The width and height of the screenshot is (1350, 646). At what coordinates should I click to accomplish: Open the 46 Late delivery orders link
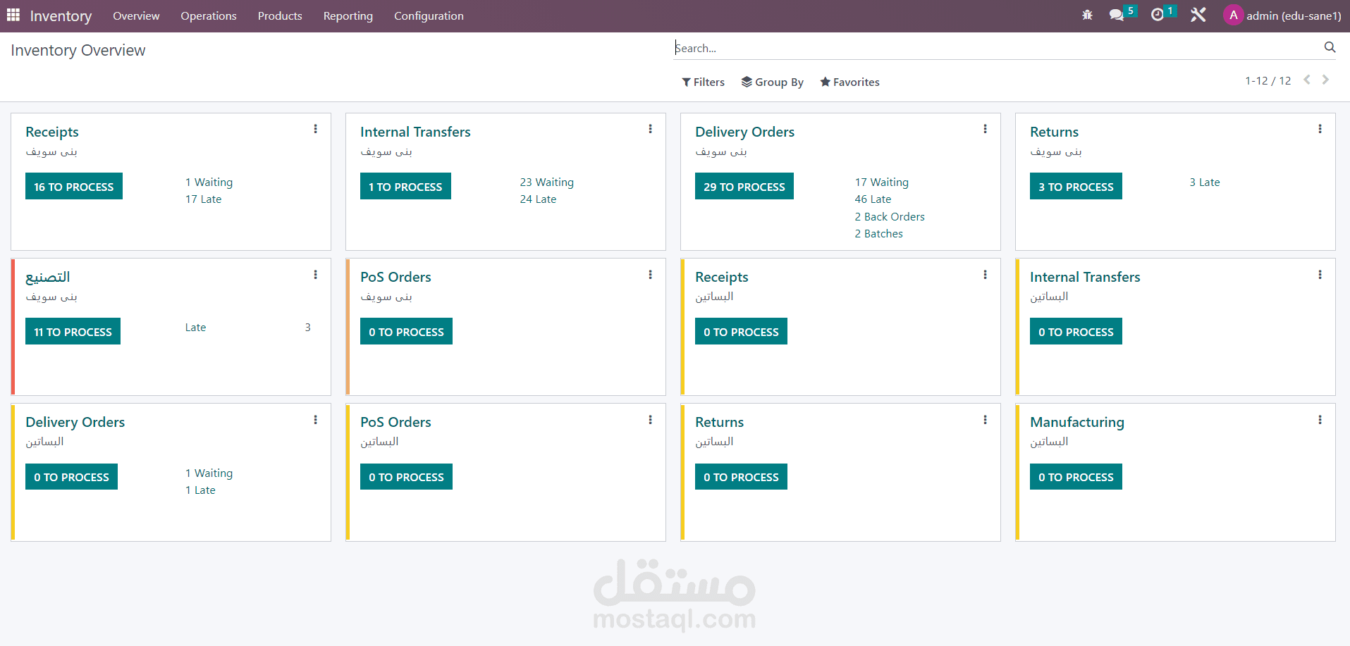[x=873, y=199]
